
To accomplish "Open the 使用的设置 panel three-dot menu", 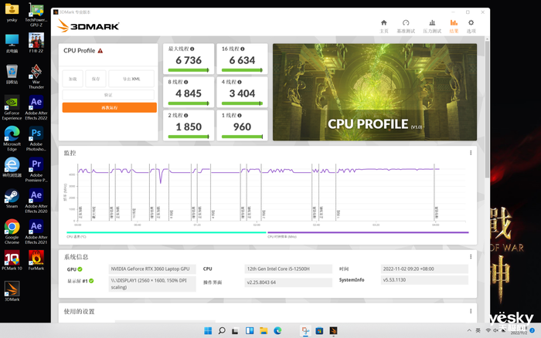I will pyautogui.click(x=471, y=311).
